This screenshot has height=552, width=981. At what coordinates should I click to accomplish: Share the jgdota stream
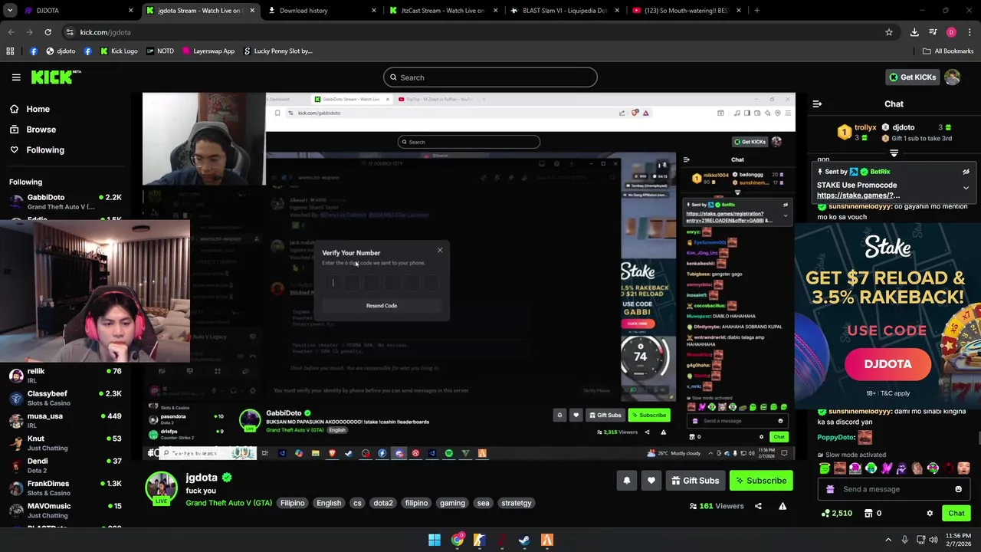coord(758,506)
